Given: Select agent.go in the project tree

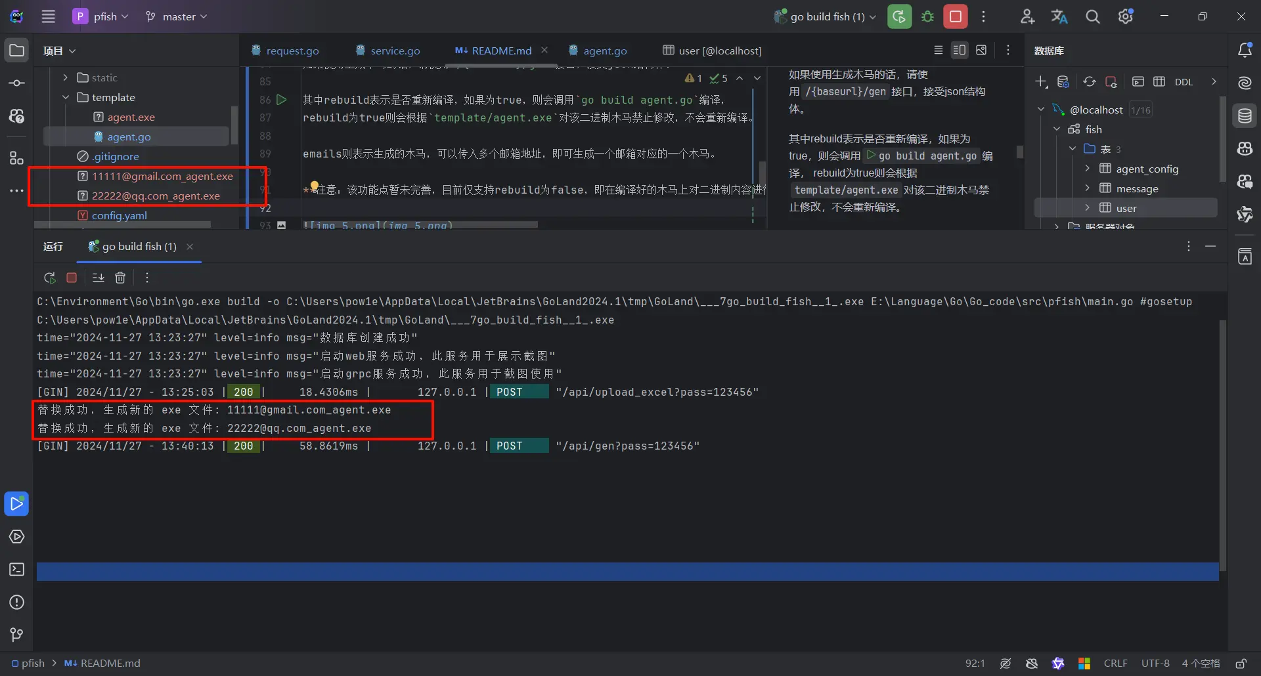Looking at the screenshot, I should tap(129, 137).
